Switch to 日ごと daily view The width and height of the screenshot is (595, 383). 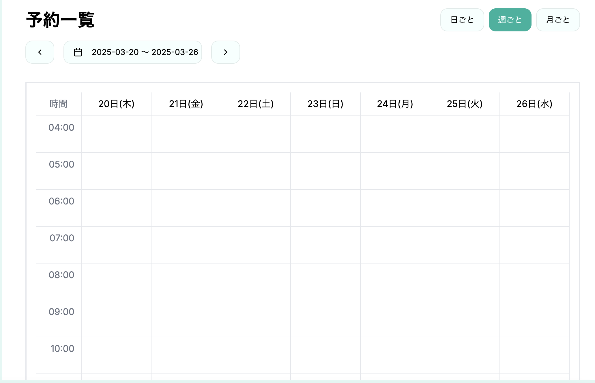coord(462,20)
